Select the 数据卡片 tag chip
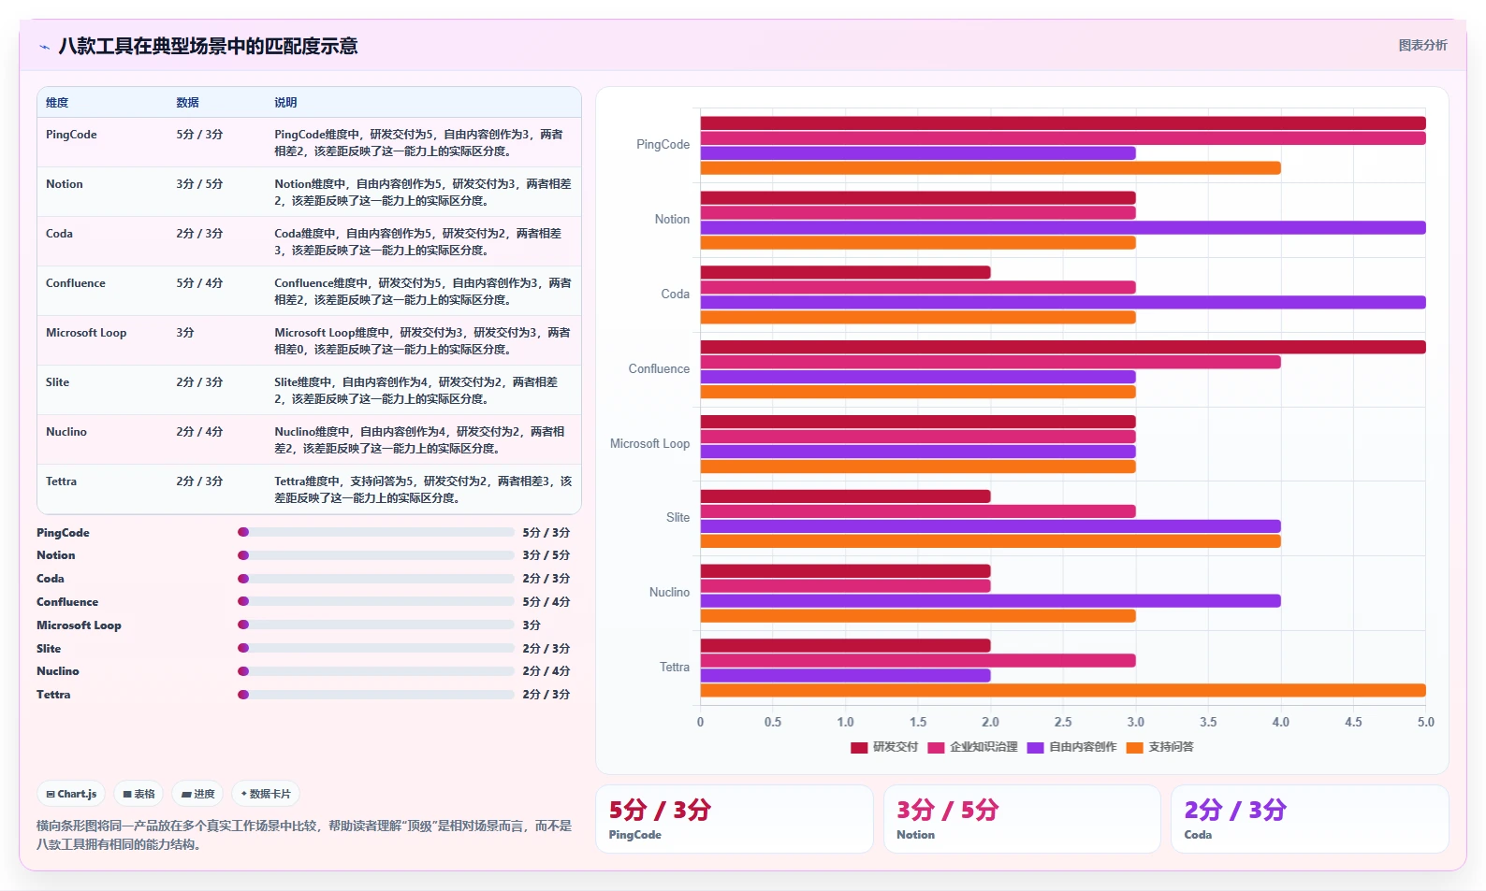The width and height of the screenshot is (1486, 891). [x=266, y=794]
